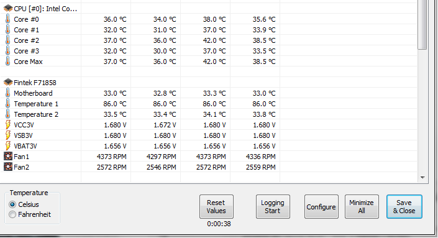
Task: Click the thermometer icon next to Core #1
Action: pyautogui.click(x=8, y=30)
